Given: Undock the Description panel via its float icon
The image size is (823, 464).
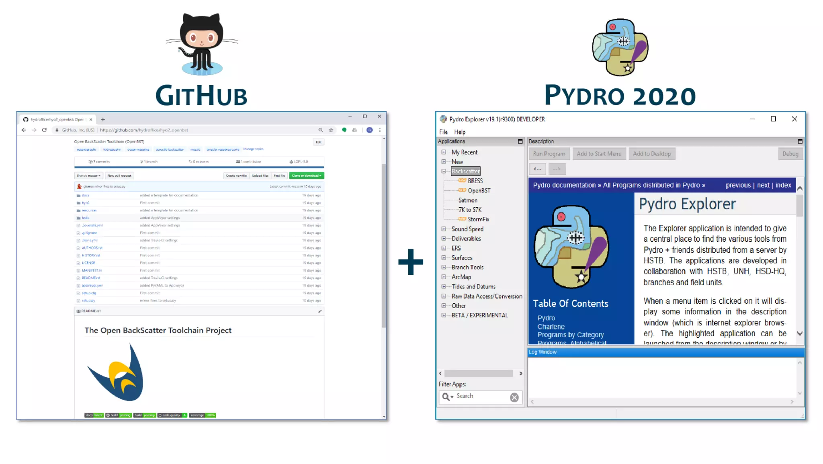Looking at the screenshot, I should tap(800, 141).
